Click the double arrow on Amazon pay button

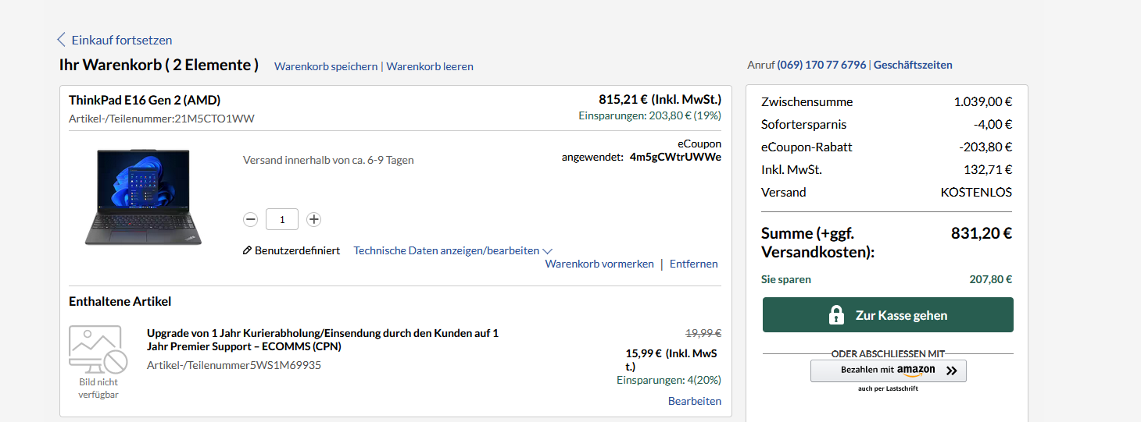click(x=951, y=371)
